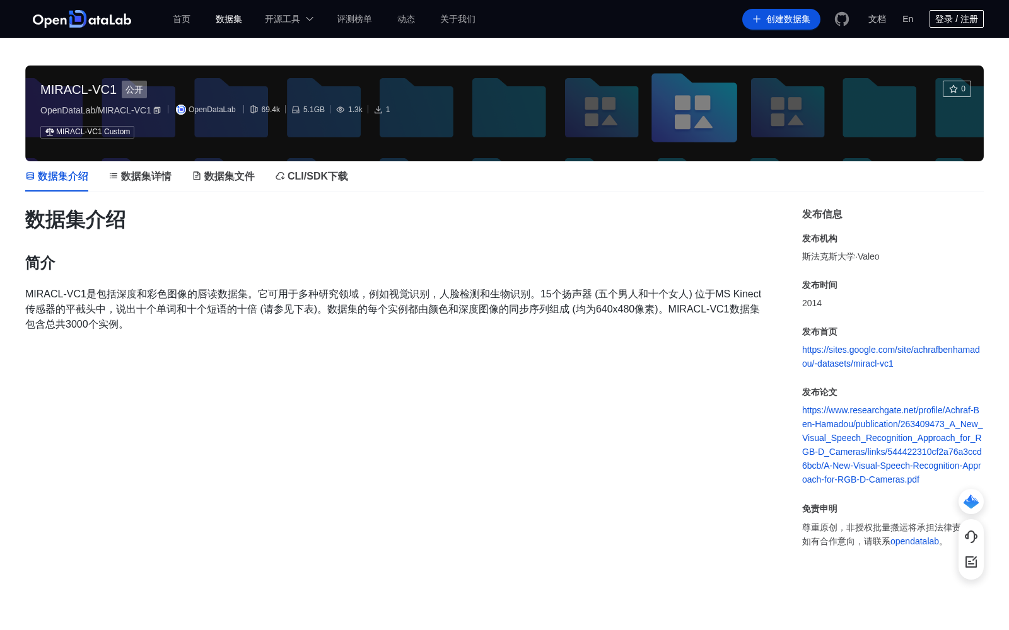Open the researchgate paper link

[892, 445]
